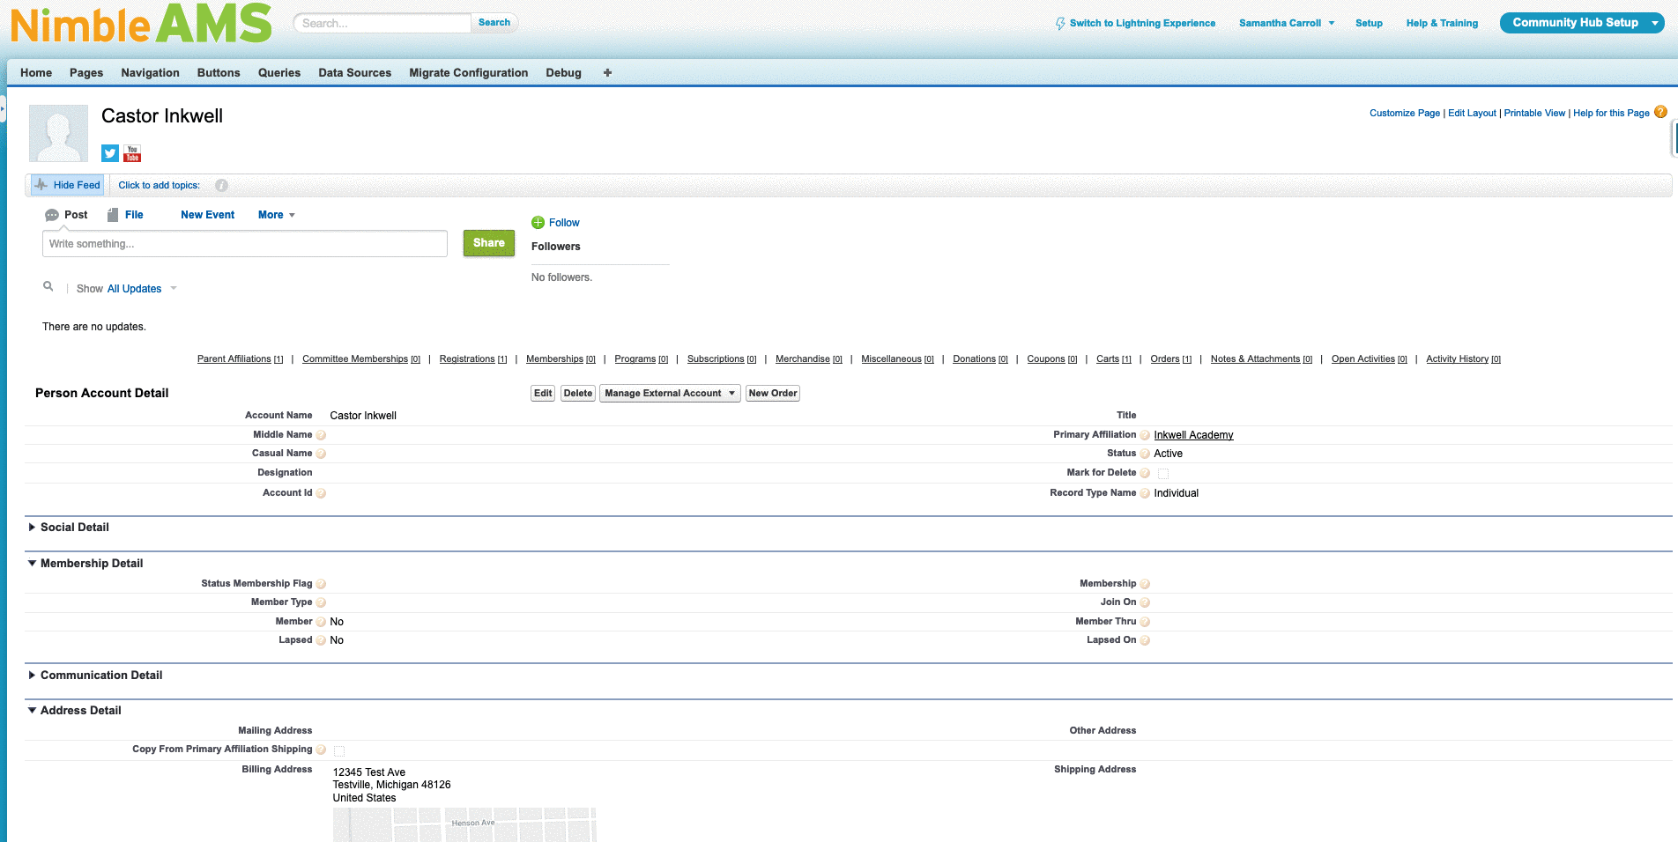Screen dimensions: 1678x842
Task: Hide the Chatter feed
Action: pos(68,185)
